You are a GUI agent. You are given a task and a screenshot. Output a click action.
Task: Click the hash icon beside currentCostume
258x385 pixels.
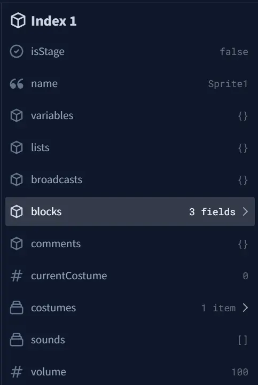pos(17,276)
